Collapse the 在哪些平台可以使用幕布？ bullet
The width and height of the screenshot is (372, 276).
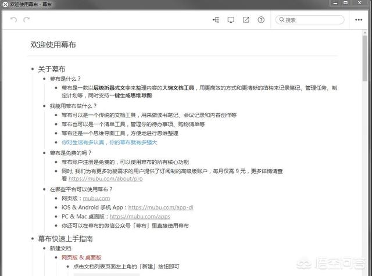click(44, 189)
